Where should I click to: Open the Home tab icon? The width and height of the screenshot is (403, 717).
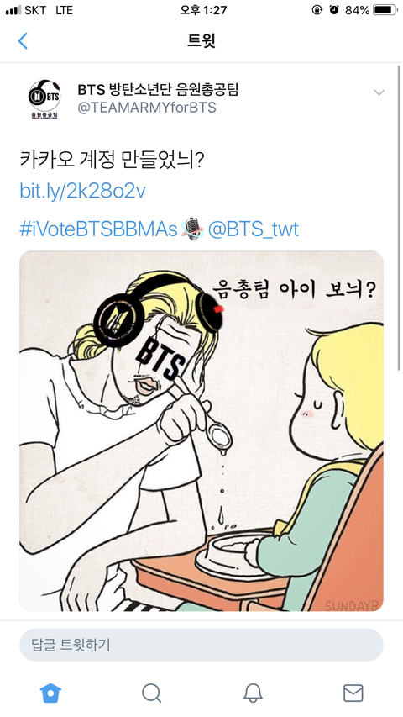pyautogui.click(x=50, y=693)
